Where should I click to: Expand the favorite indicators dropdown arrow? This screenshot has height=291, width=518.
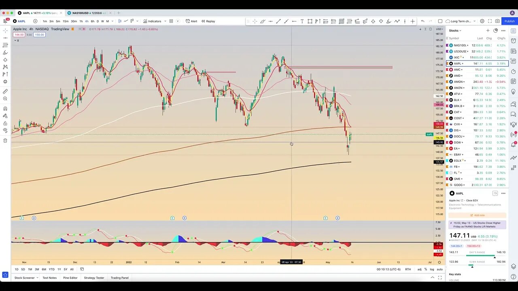[165, 21]
